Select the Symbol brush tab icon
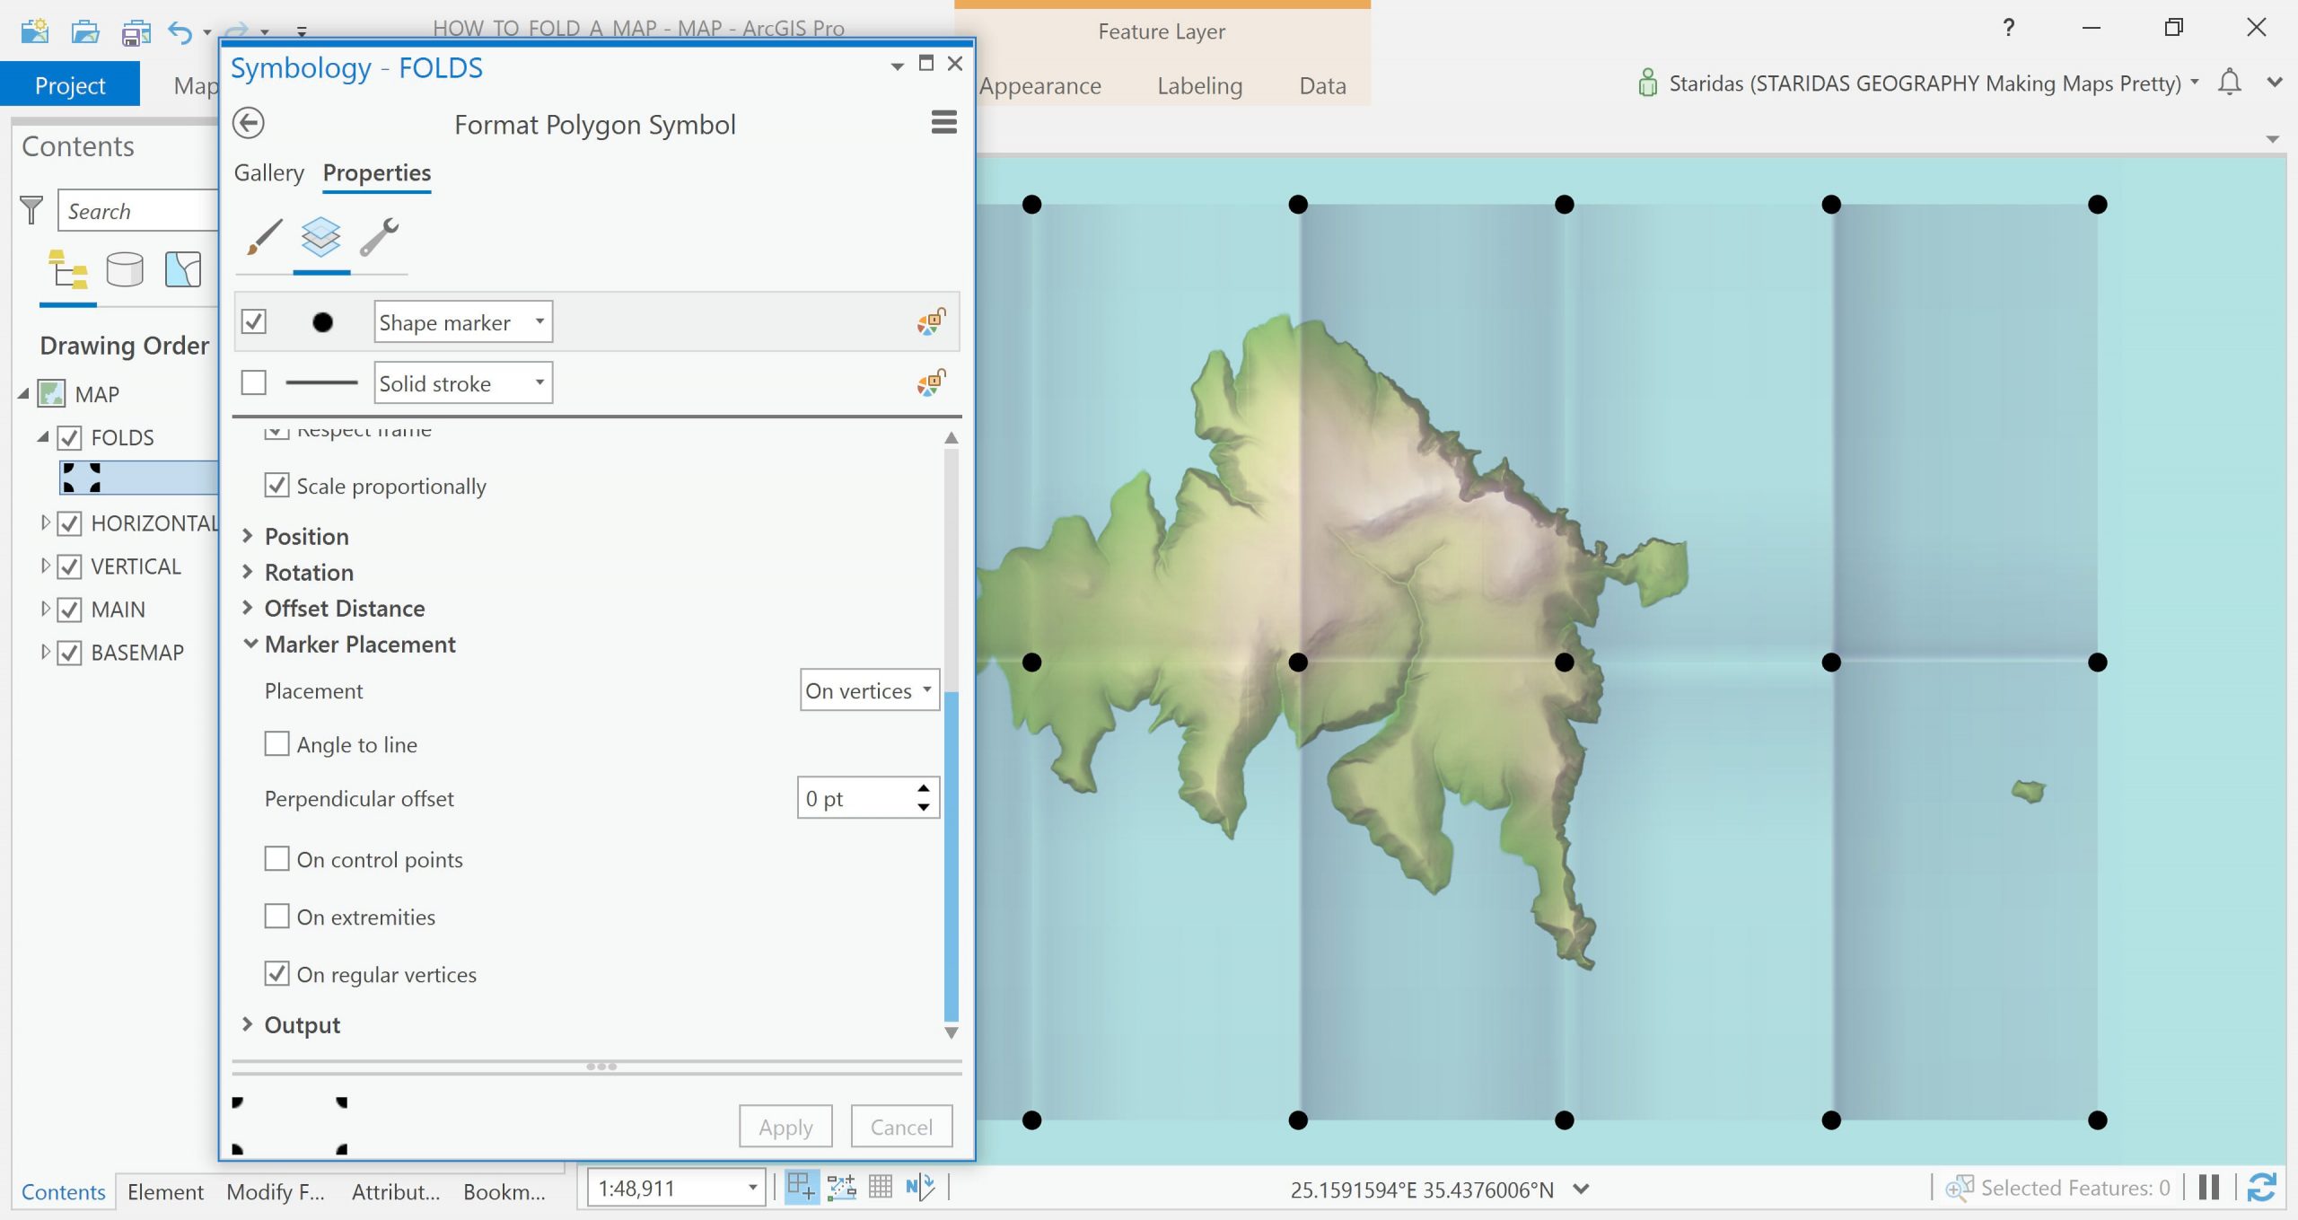This screenshot has width=2298, height=1220. [x=264, y=238]
